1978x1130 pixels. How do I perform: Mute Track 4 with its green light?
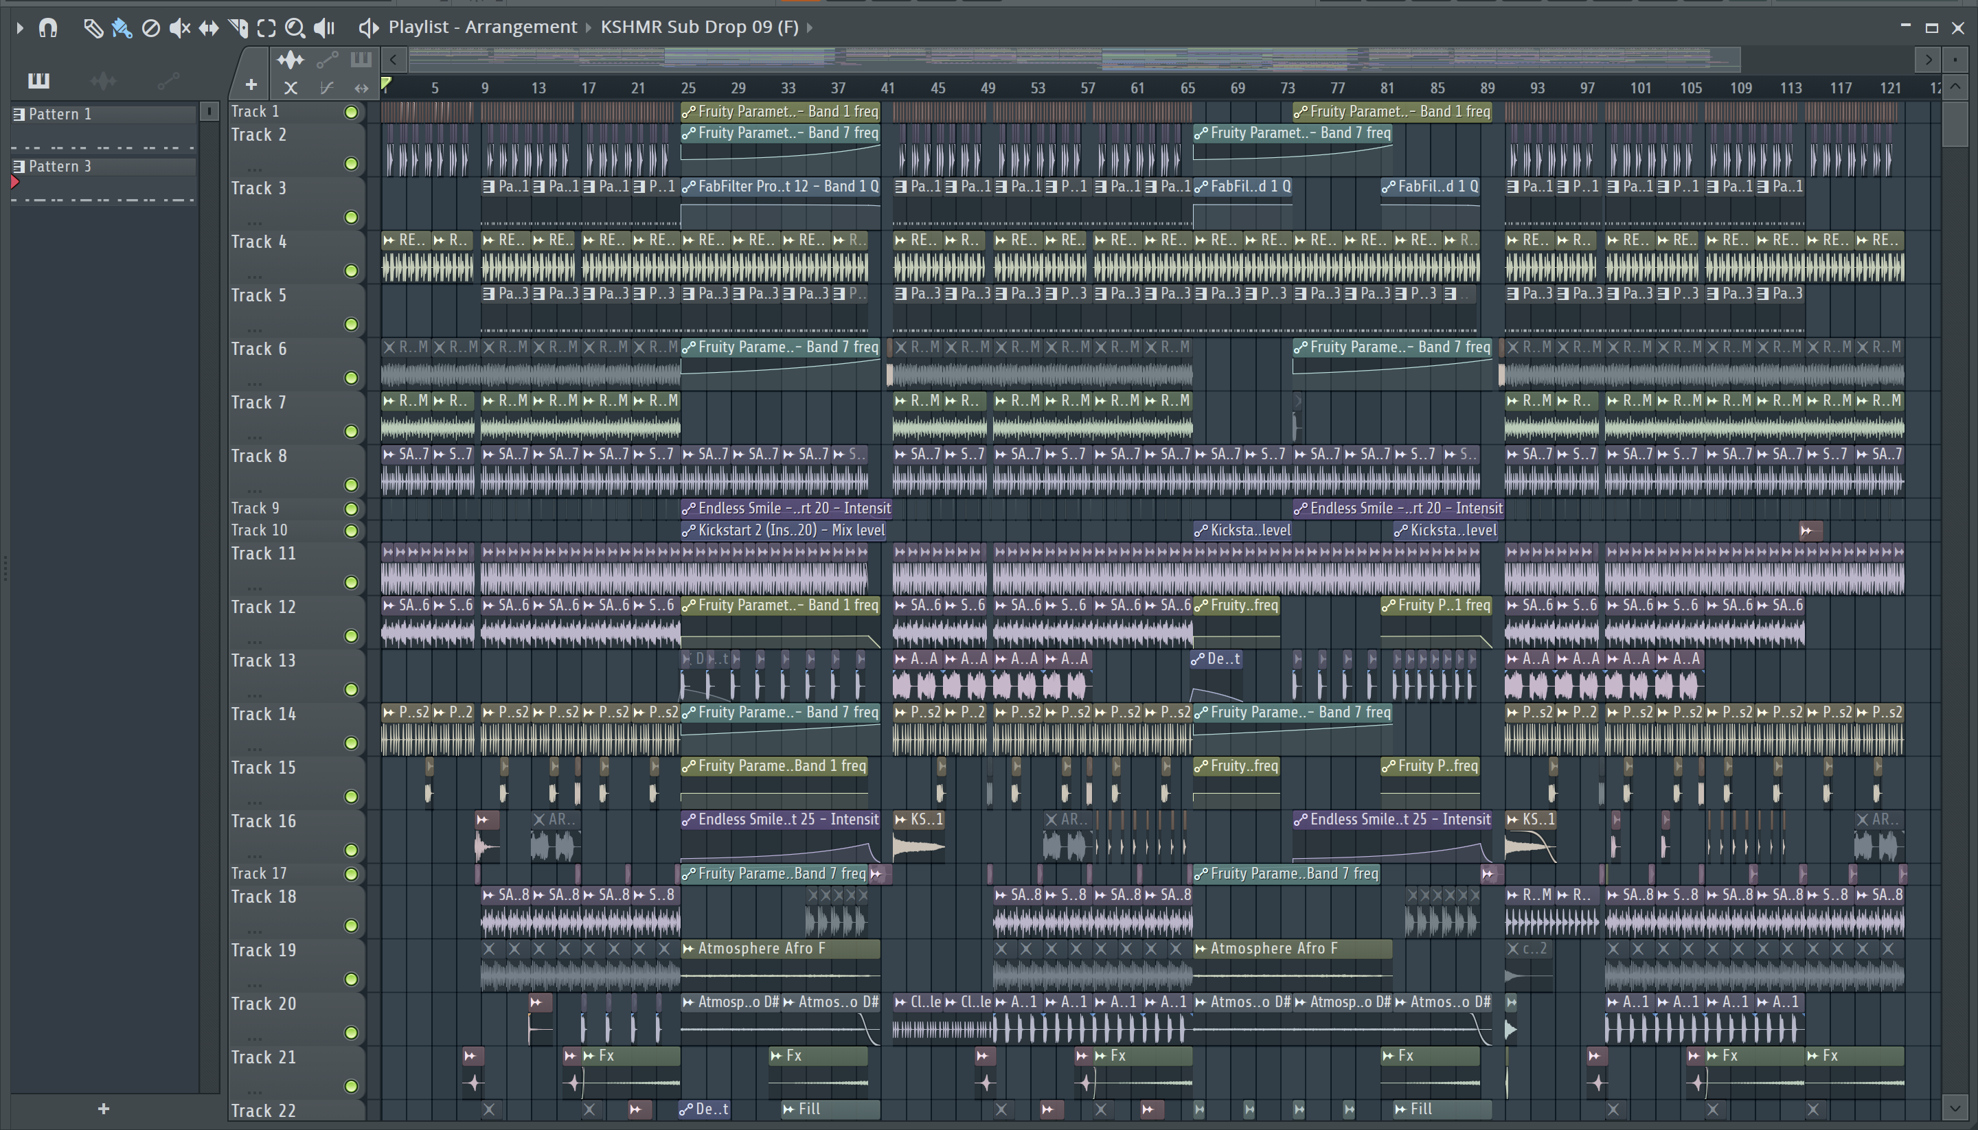click(351, 271)
